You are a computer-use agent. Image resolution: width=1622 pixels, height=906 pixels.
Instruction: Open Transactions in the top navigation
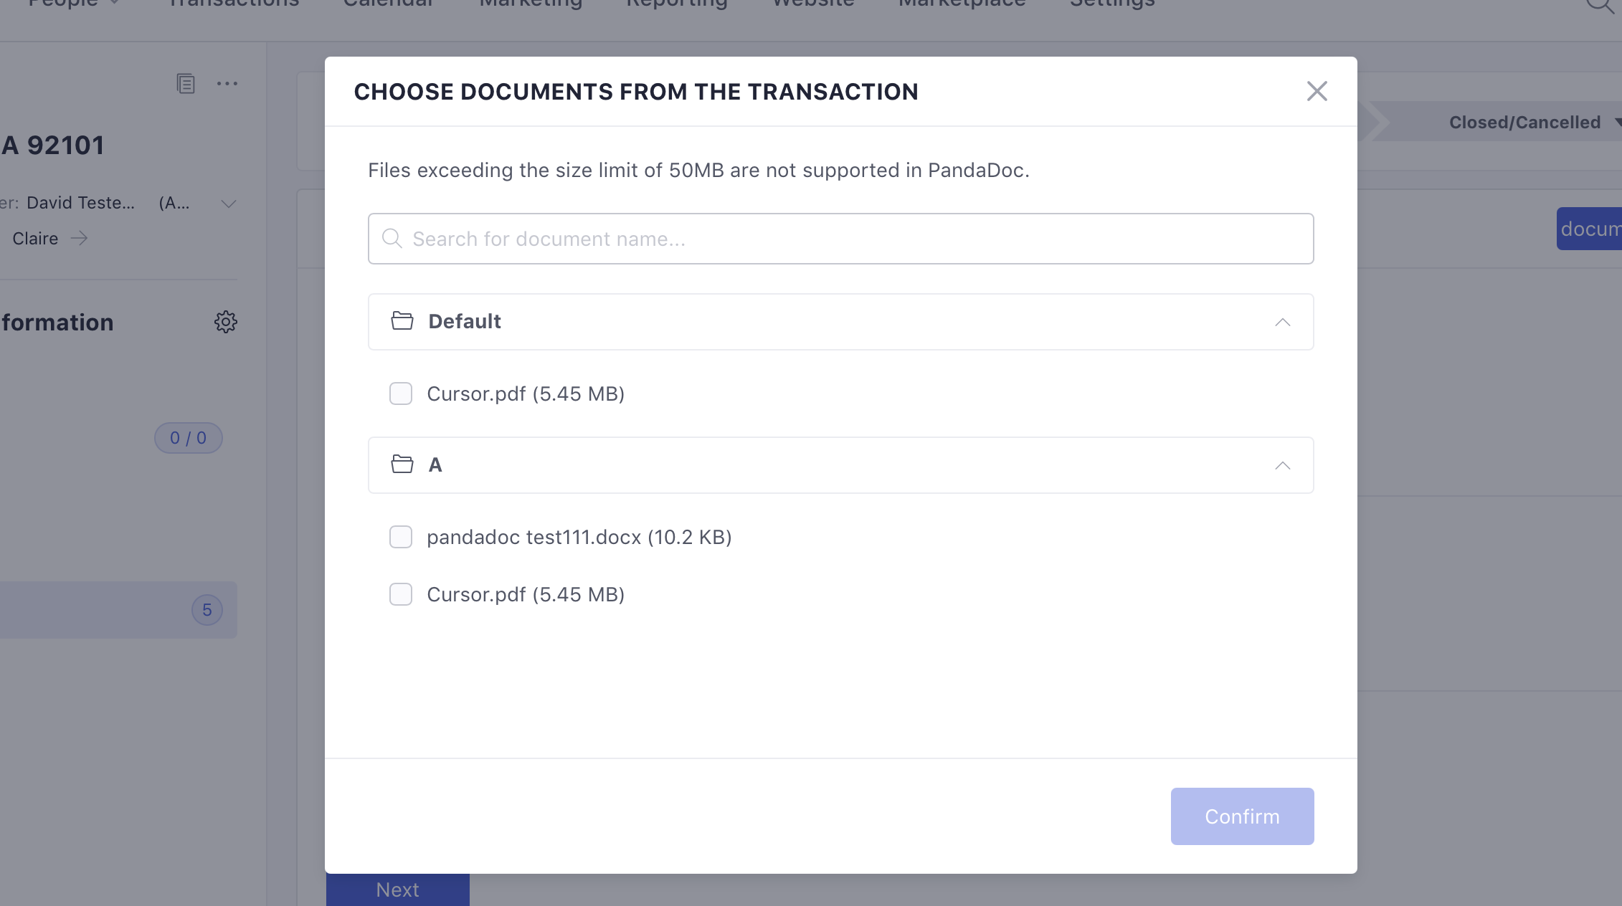232,4
